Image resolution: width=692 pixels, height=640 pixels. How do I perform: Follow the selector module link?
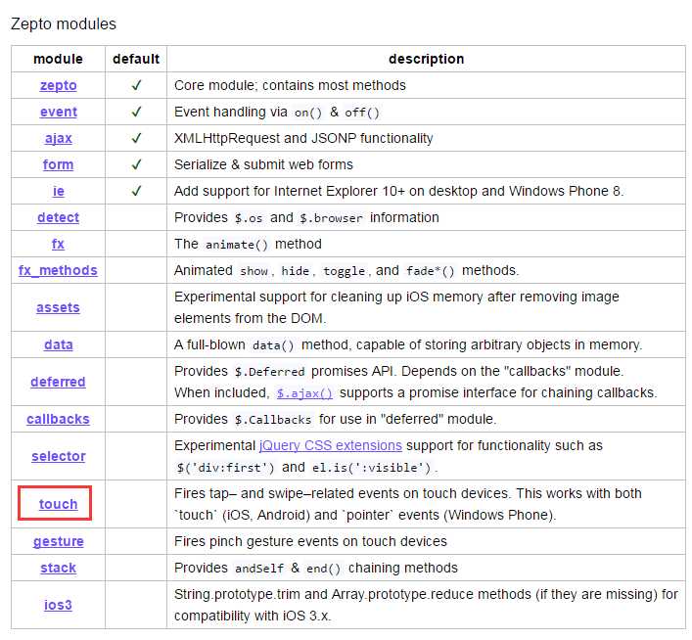click(59, 456)
